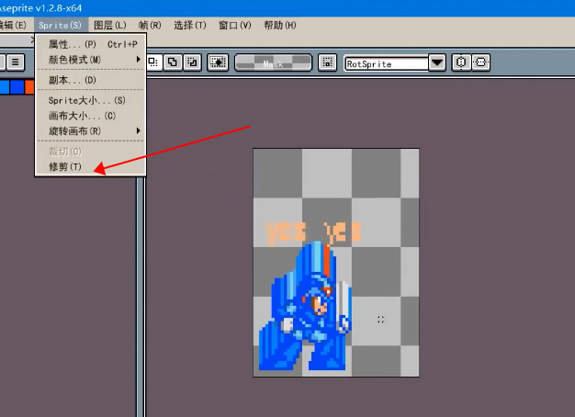Open the 选择(T) menu

click(190, 26)
